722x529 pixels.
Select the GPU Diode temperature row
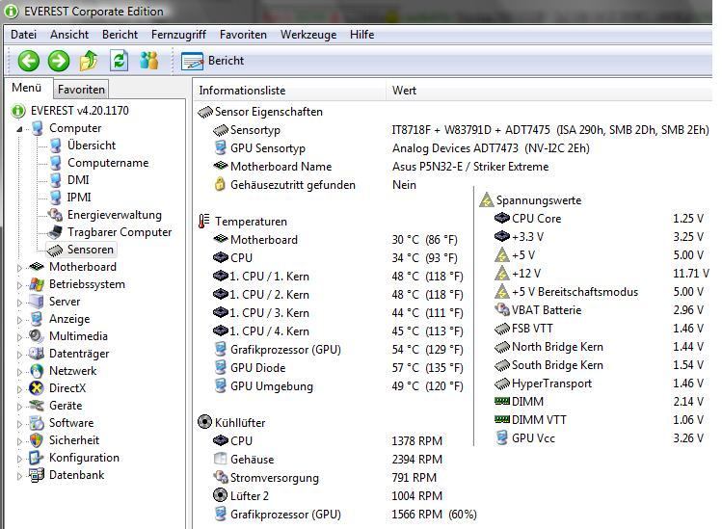tap(339, 368)
